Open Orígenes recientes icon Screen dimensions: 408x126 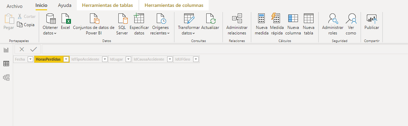(x=161, y=19)
